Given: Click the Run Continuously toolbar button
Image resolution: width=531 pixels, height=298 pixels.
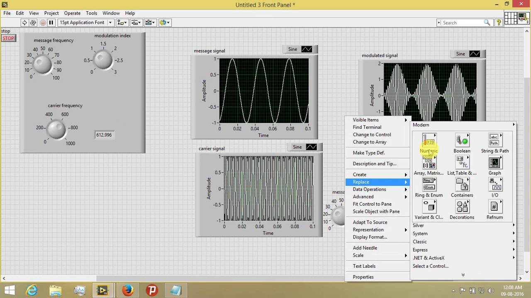Looking at the screenshot, I should coord(33,23).
